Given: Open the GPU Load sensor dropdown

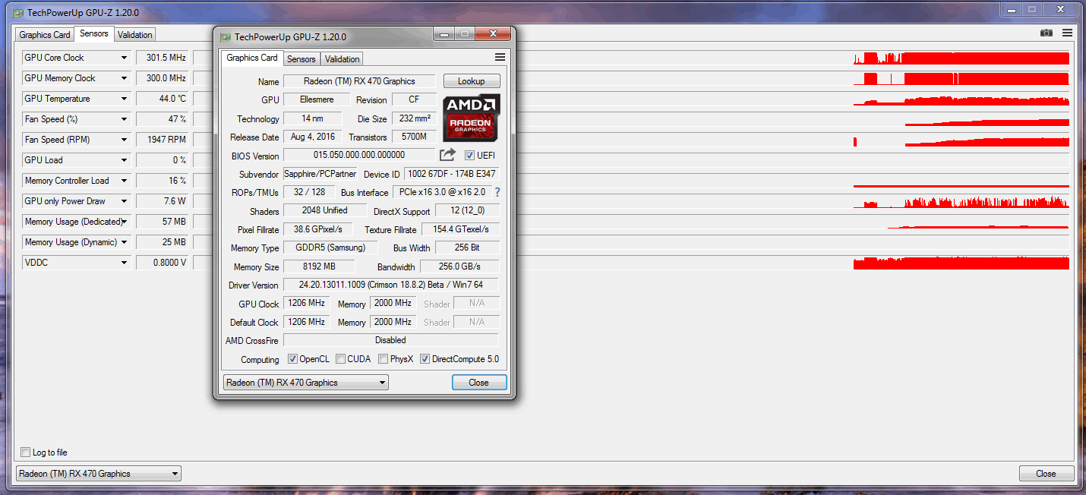Looking at the screenshot, I should click(124, 160).
